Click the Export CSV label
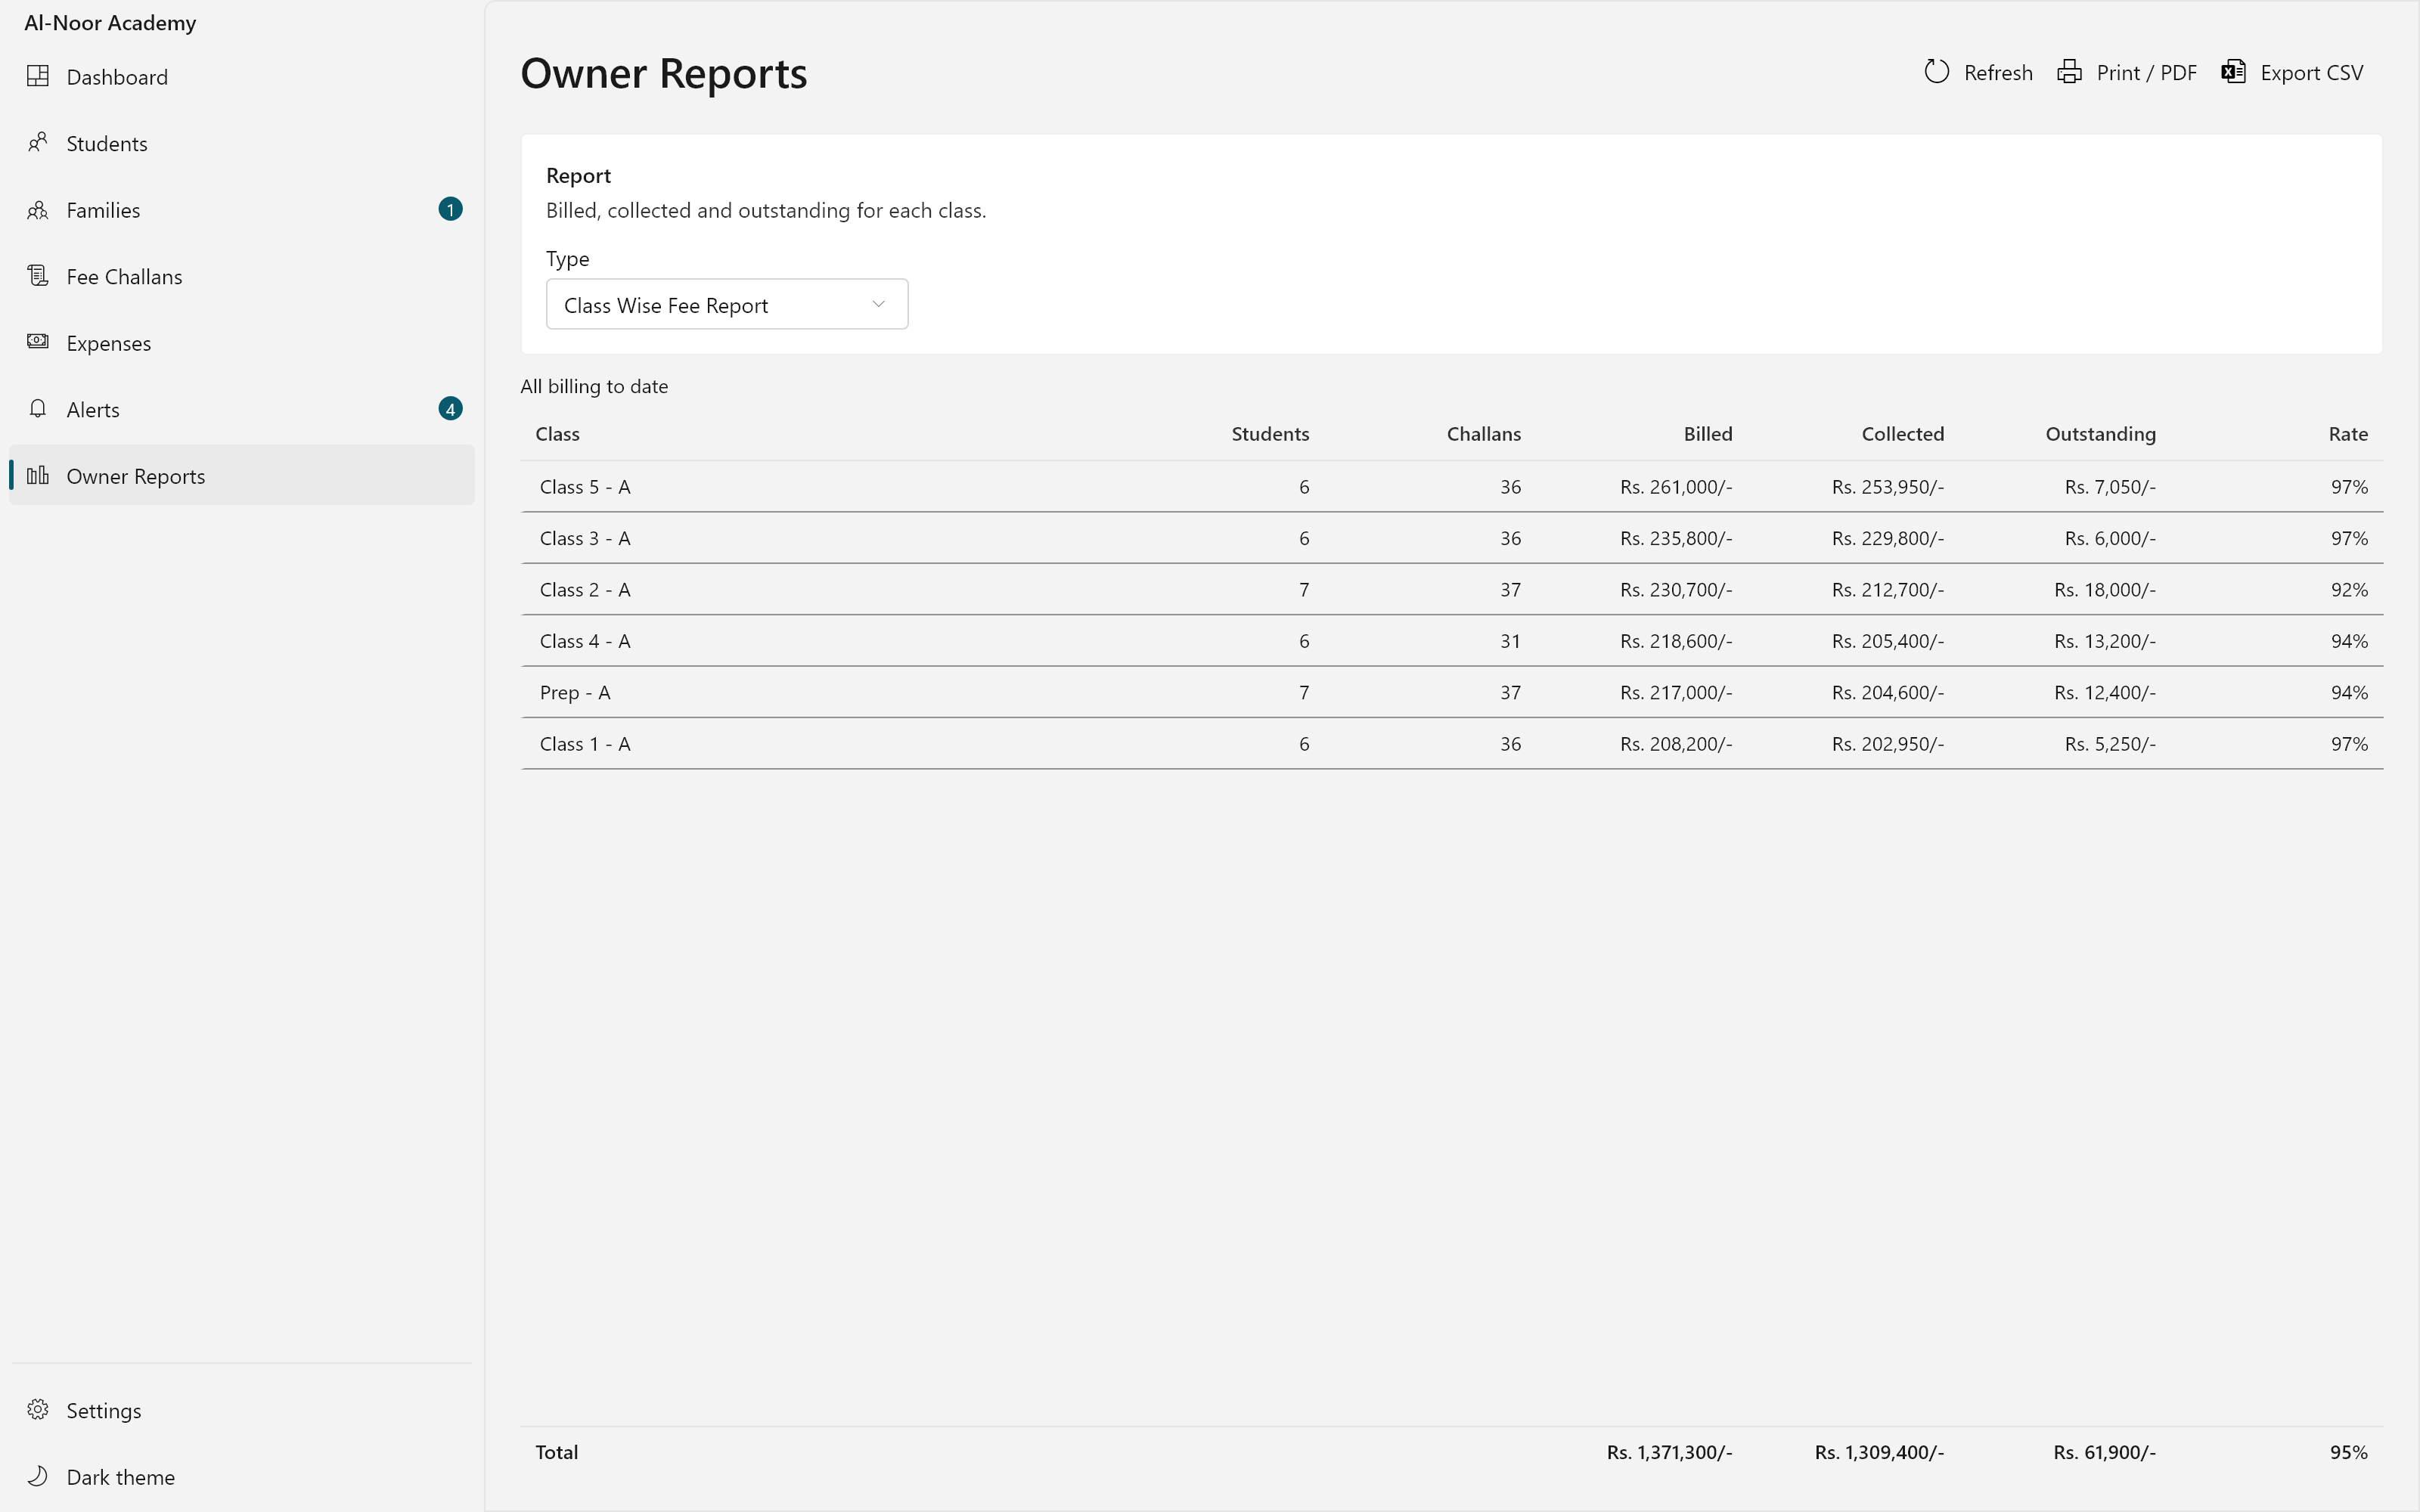This screenshot has height=1512, width=2420. (2312, 73)
